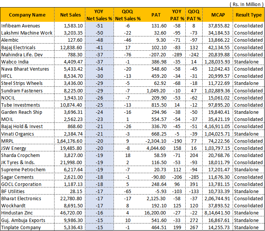Click Hindustan Zinc MCAP 8,14,641.50
Viewport: 265px width, 231px height.
point(217,213)
